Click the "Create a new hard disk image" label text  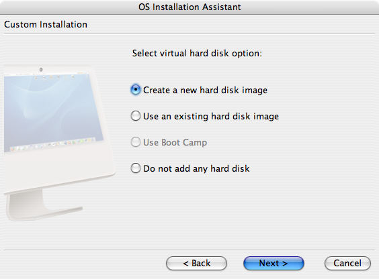205,90
